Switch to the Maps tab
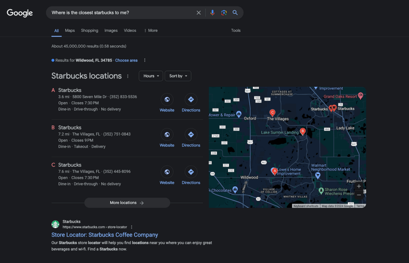 69,30
